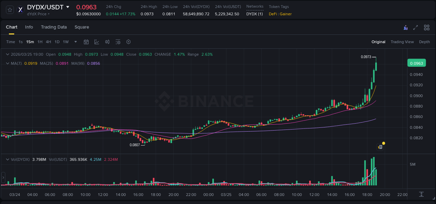Open the indicator list settings icon
The height and width of the screenshot is (204, 436).
coord(118,42)
